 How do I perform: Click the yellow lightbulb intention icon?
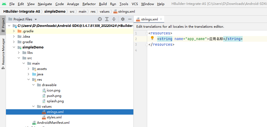click(x=152, y=38)
